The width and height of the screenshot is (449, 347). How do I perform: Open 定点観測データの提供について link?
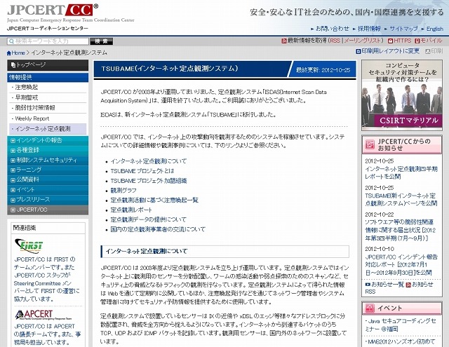coord(148,219)
